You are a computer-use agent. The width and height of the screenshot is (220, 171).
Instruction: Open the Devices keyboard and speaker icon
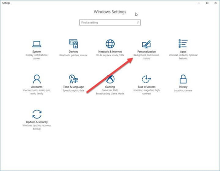pyautogui.click(x=73, y=44)
